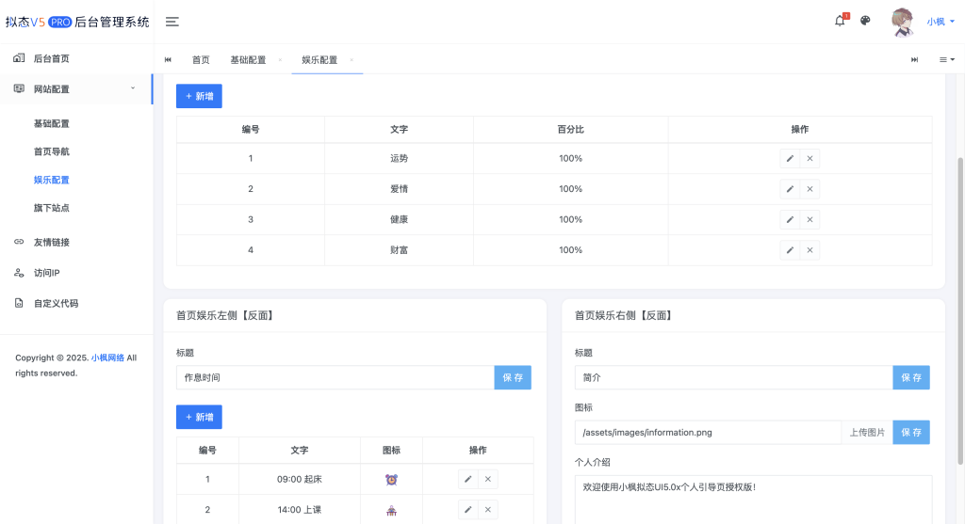Edit the 运势 row
Screen dimensions: 965x524
click(x=790, y=158)
